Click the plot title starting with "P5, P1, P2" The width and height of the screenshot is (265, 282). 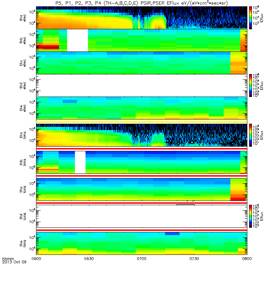tap(142, 3)
